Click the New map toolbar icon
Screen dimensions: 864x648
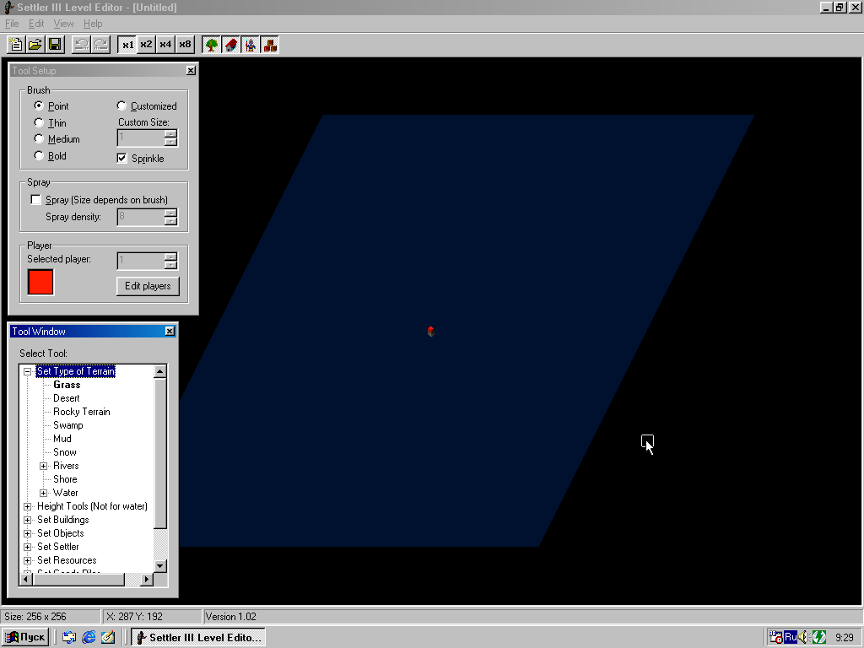click(x=16, y=45)
